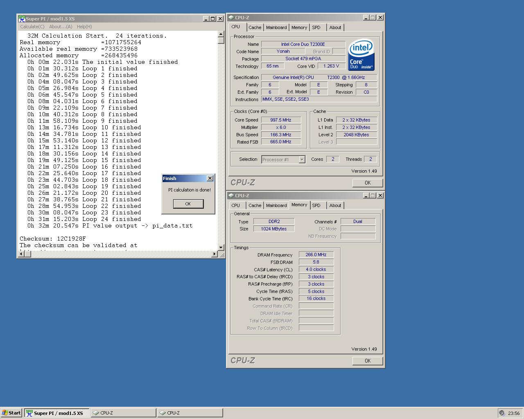Close the Finish dialog with its X

tap(210, 178)
